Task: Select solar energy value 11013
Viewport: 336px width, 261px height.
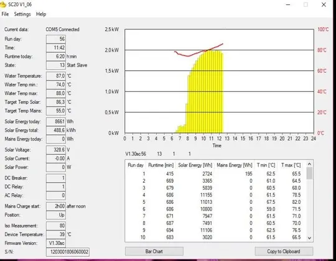Action: pos(206,202)
